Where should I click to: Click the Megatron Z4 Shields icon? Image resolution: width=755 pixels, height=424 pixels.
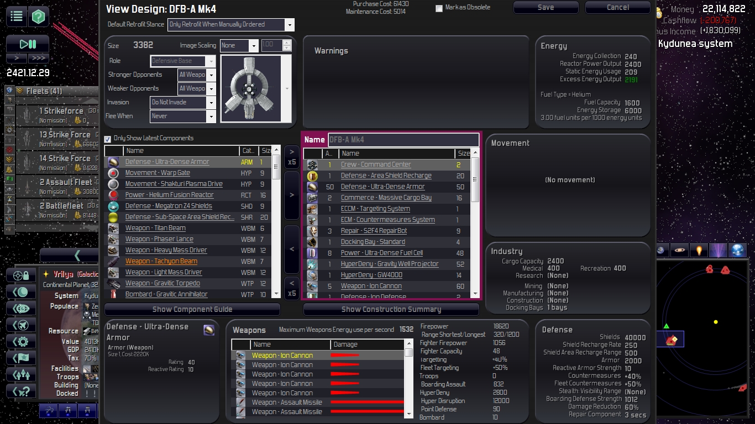click(113, 206)
